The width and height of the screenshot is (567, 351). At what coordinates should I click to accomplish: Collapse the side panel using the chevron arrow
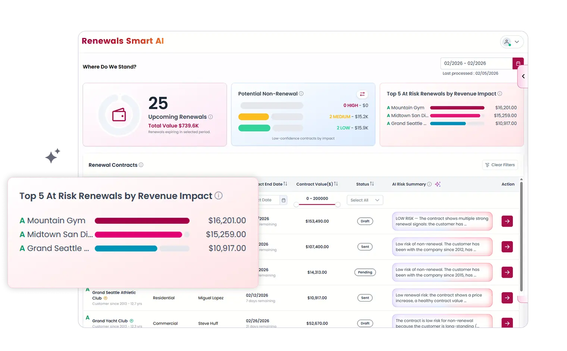tap(523, 76)
